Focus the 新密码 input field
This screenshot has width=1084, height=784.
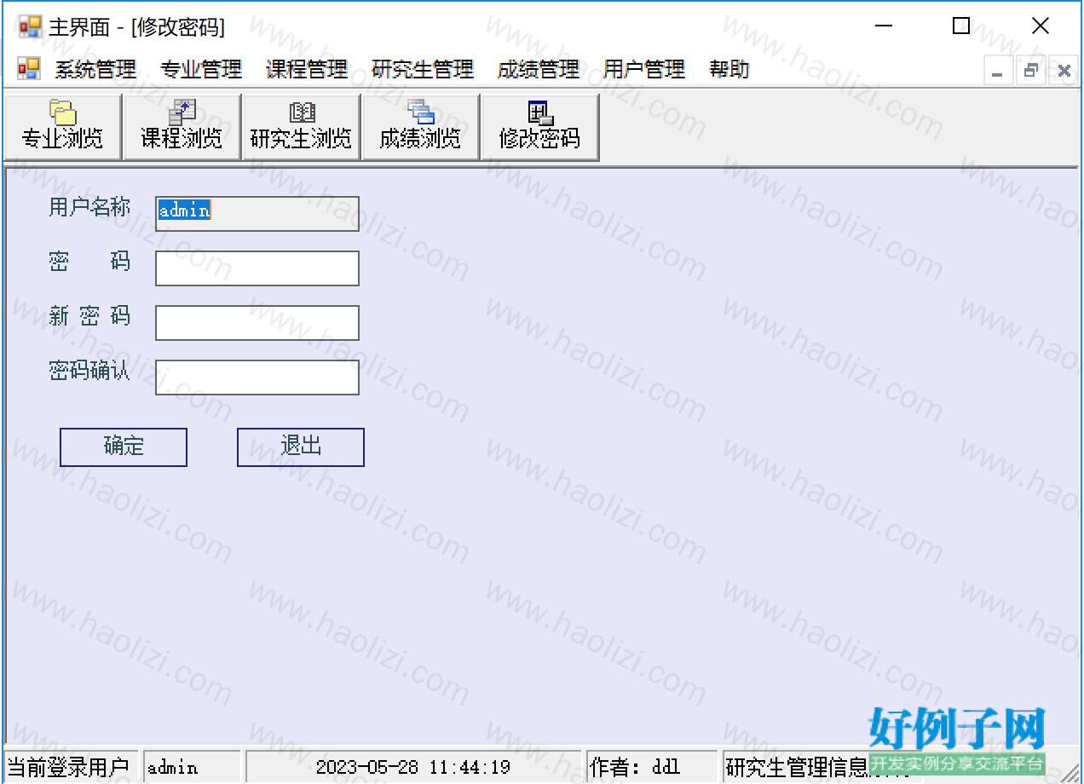257,323
